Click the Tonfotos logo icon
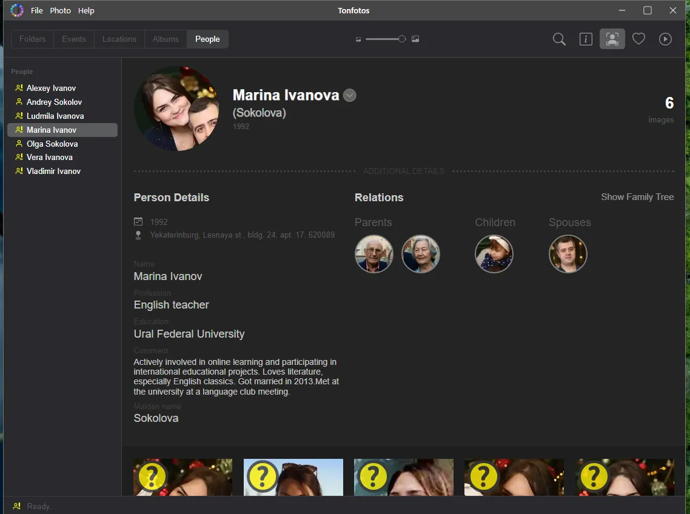Screen dimensions: 690x514 pyautogui.click(x=16, y=10)
